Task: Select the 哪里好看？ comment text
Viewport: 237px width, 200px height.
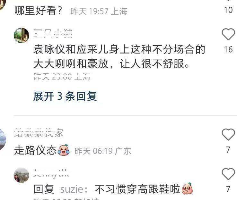Action: click(38, 11)
